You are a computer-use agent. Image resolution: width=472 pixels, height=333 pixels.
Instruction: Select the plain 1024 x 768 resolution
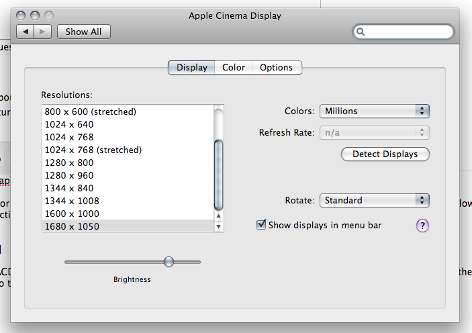(128, 137)
